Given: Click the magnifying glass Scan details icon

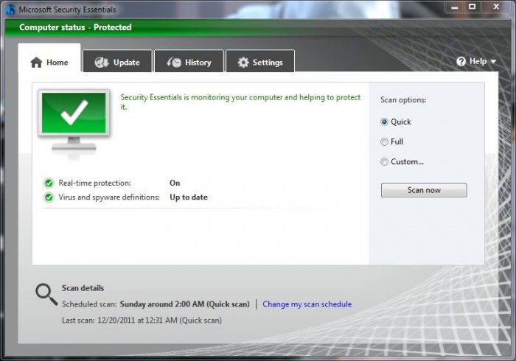Looking at the screenshot, I should coord(46,295).
